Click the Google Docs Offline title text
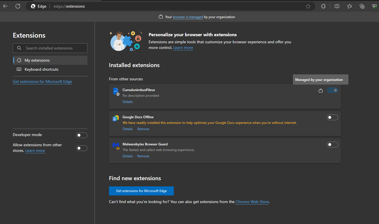Screen dimensions: 379x224 [138, 117]
